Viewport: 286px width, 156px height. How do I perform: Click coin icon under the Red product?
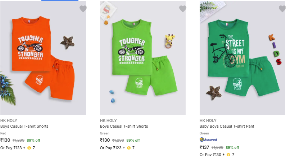point(29,148)
